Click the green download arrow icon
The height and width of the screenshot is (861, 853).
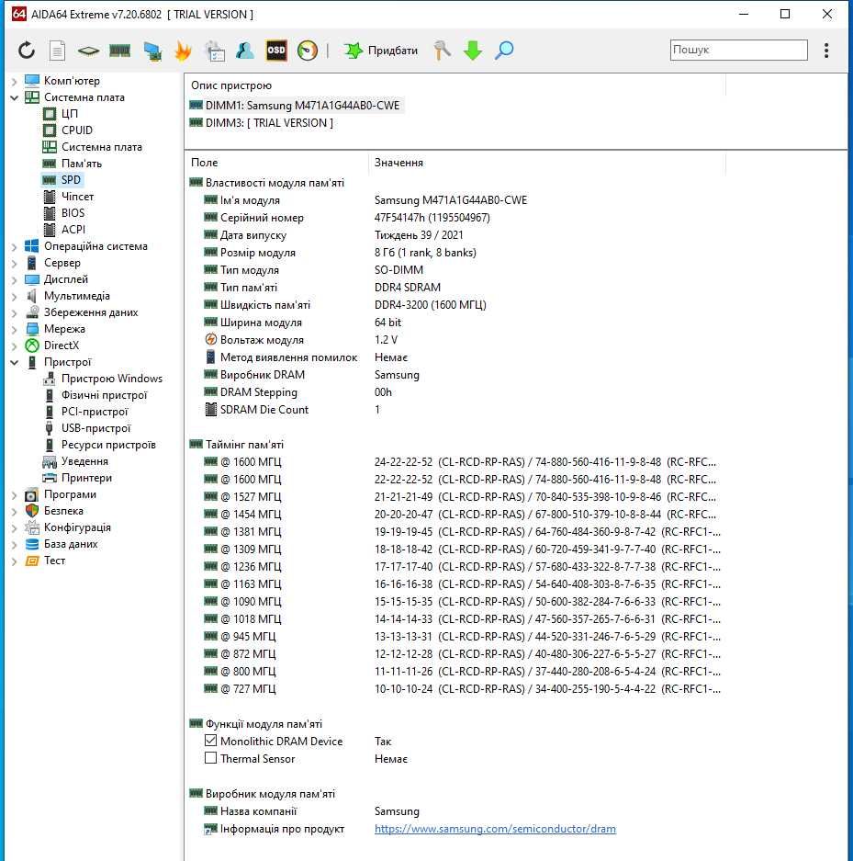pos(472,51)
